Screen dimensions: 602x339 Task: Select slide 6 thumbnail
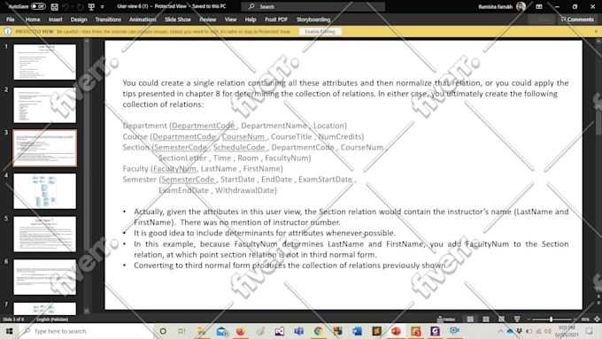(x=45, y=277)
